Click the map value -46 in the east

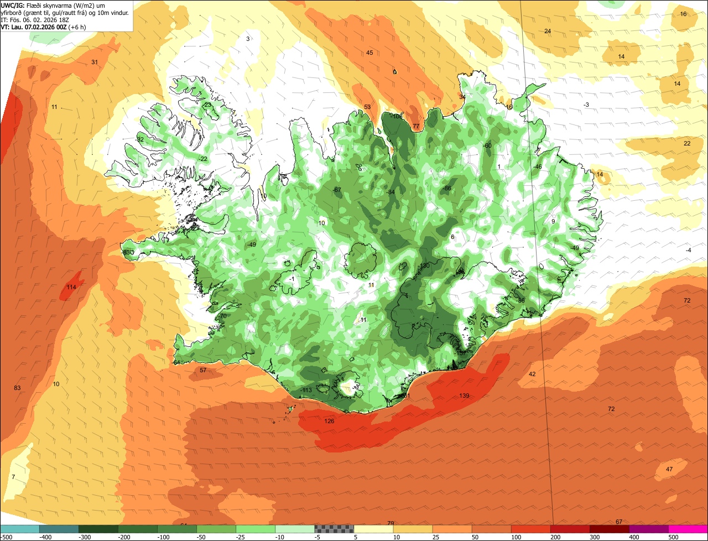[537, 167]
